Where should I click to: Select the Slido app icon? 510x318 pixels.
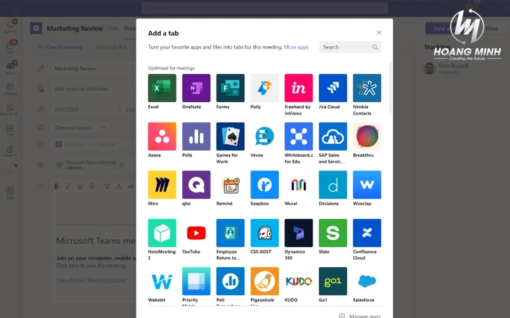[333, 233]
